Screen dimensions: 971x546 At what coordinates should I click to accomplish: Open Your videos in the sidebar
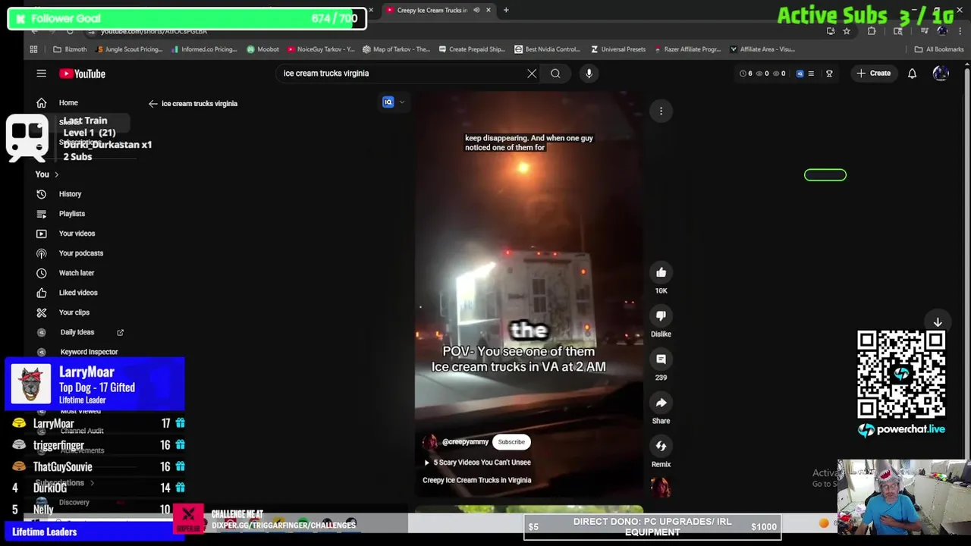77,234
